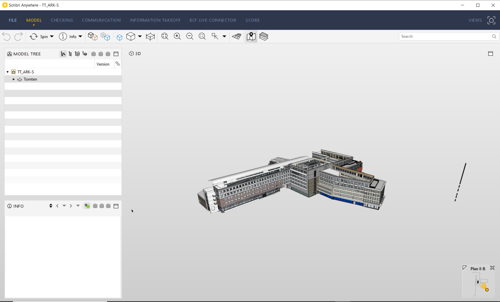
Task: Open the Checking tab
Action: (x=62, y=20)
